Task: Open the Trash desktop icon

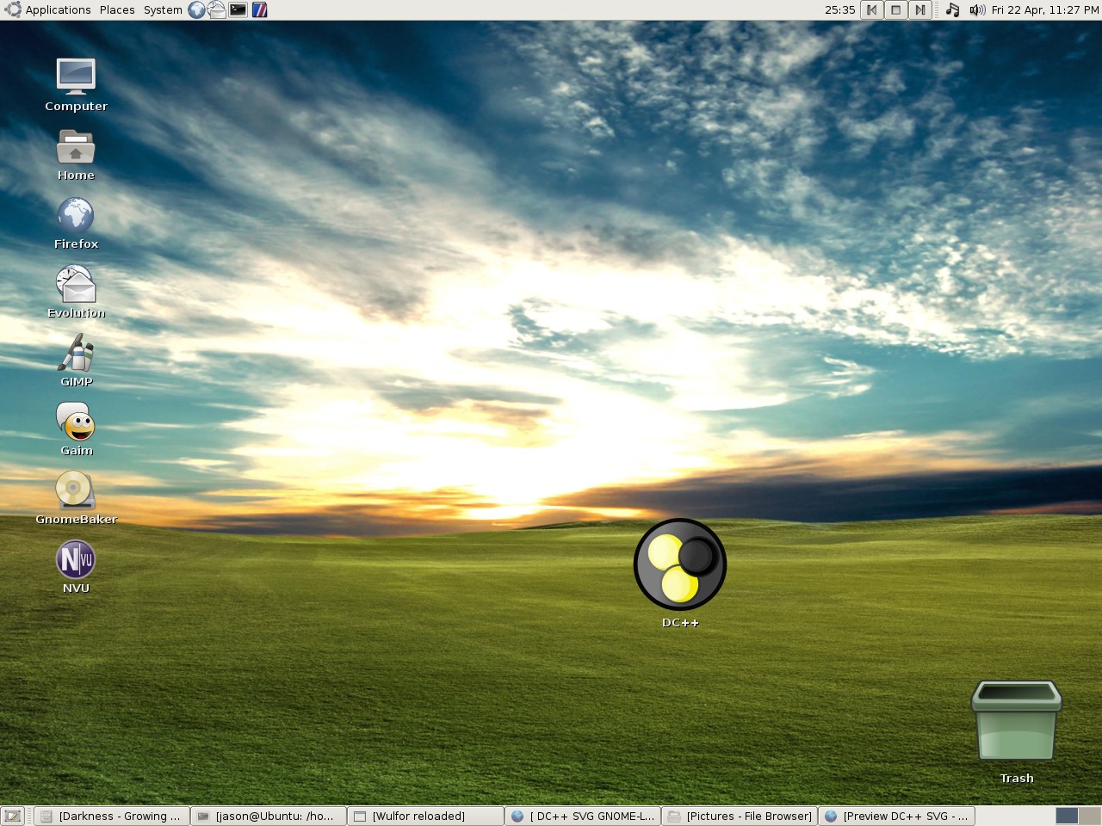Action: (x=1017, y=732)
